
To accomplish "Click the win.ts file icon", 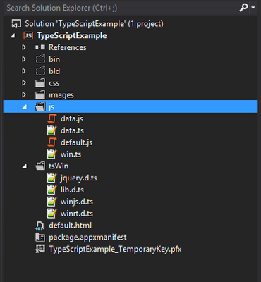I will (x=52, y=154).
